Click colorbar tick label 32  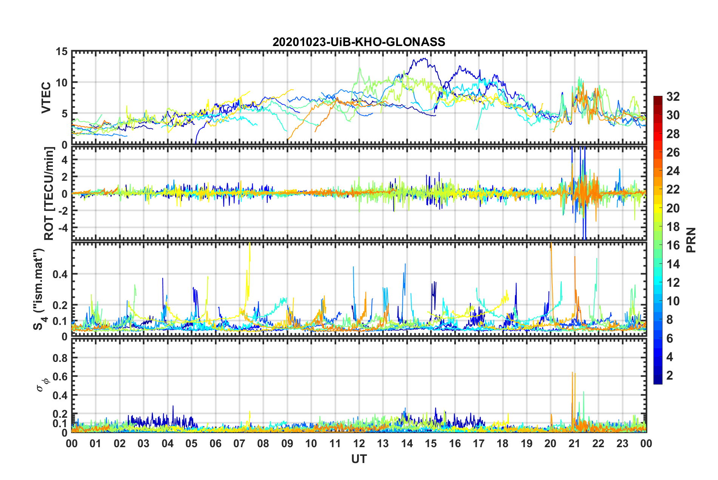click(x=673, y=97)
